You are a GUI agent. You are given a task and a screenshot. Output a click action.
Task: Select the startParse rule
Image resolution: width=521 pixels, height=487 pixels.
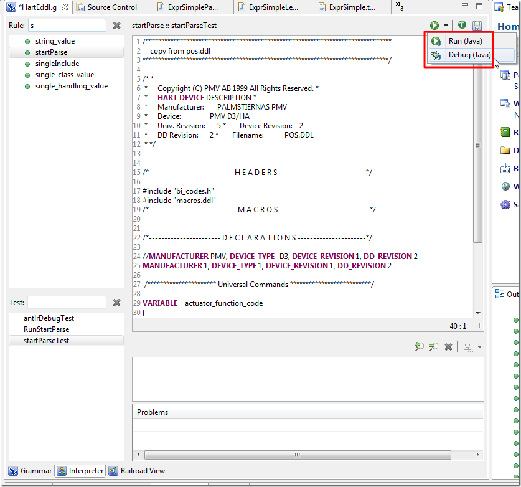click(66, 52)
